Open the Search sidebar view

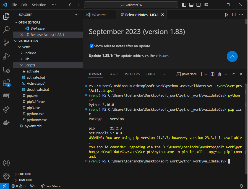click(x=6, y=29)
